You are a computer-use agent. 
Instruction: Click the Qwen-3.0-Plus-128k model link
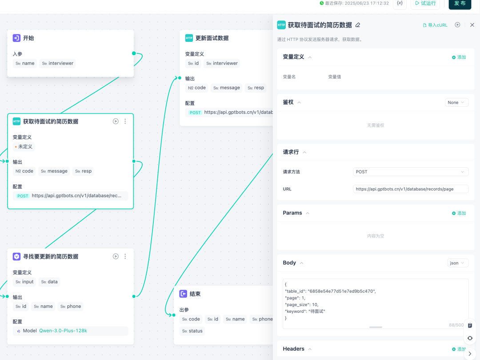click(x=63, y=331)
